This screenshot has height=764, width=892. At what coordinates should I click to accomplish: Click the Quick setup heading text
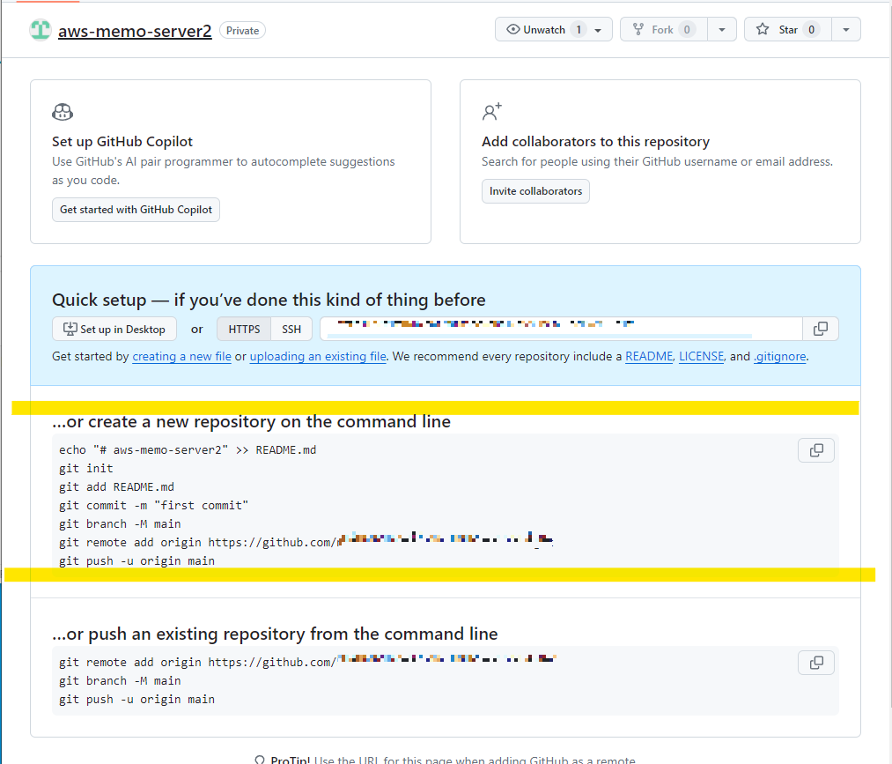(269, 300)
